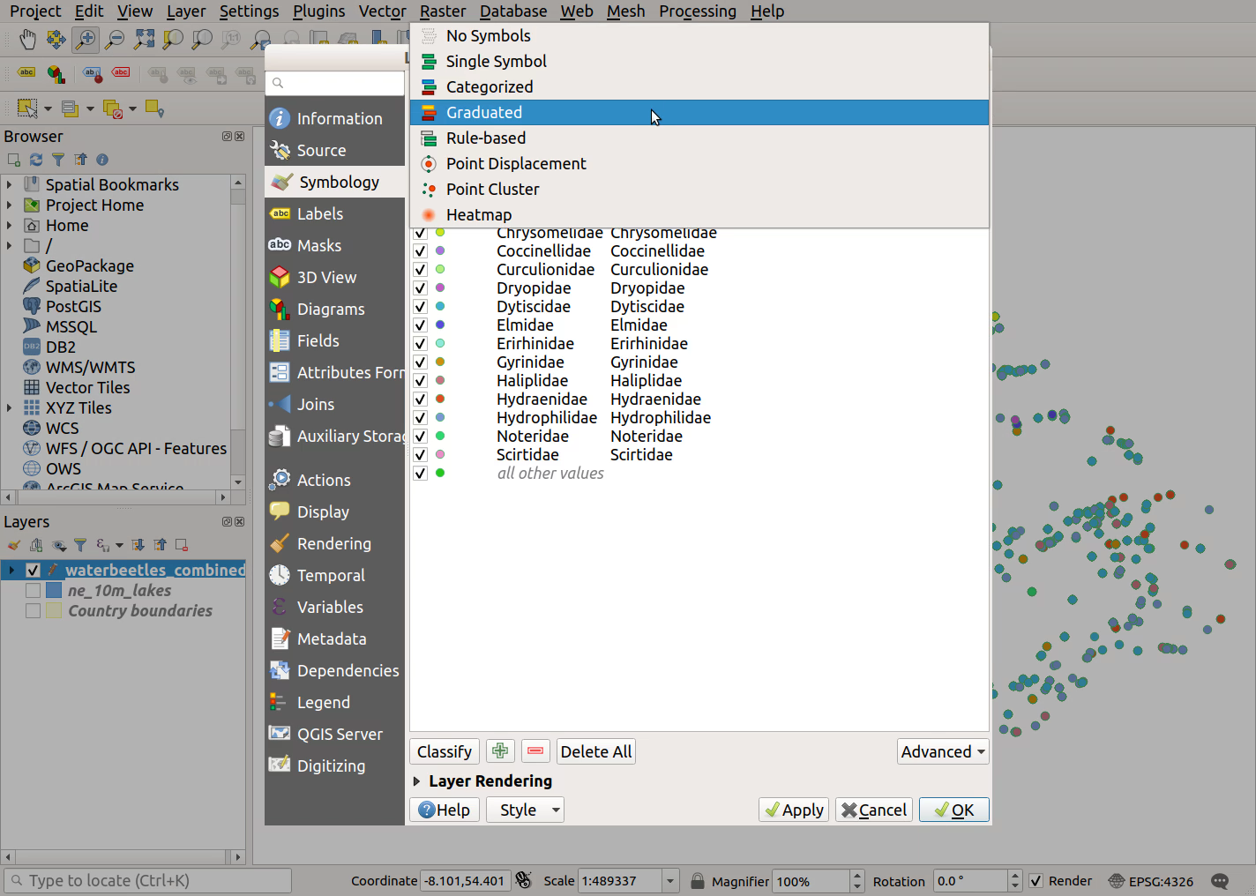
Task: Click the Deselect Features icon
Action: [x=112, y=108]
